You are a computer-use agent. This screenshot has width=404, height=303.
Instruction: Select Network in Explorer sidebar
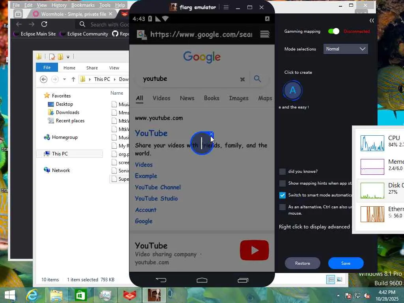point(61,170)
